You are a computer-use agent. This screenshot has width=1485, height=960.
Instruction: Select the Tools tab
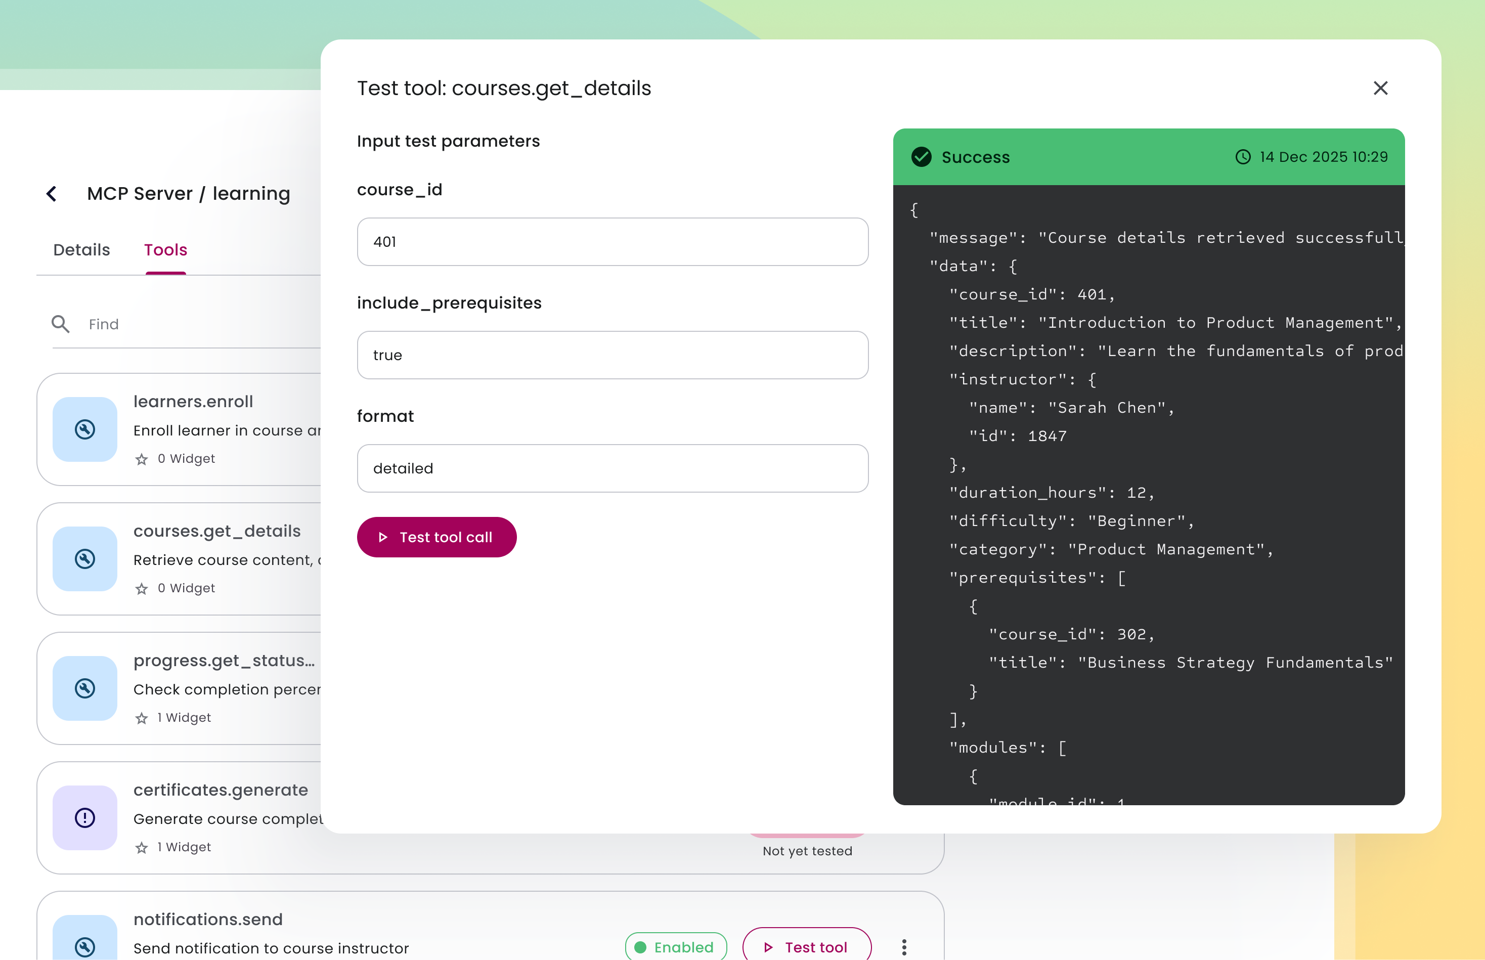click(165, 250)
